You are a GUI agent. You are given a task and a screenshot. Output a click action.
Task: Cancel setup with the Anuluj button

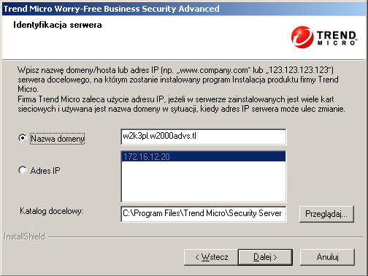point(327,257)
